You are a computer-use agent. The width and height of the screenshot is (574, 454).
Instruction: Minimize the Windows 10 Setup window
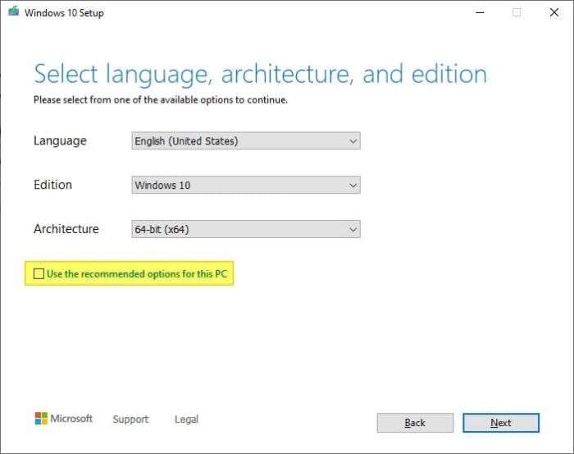(x=480, y=12)
